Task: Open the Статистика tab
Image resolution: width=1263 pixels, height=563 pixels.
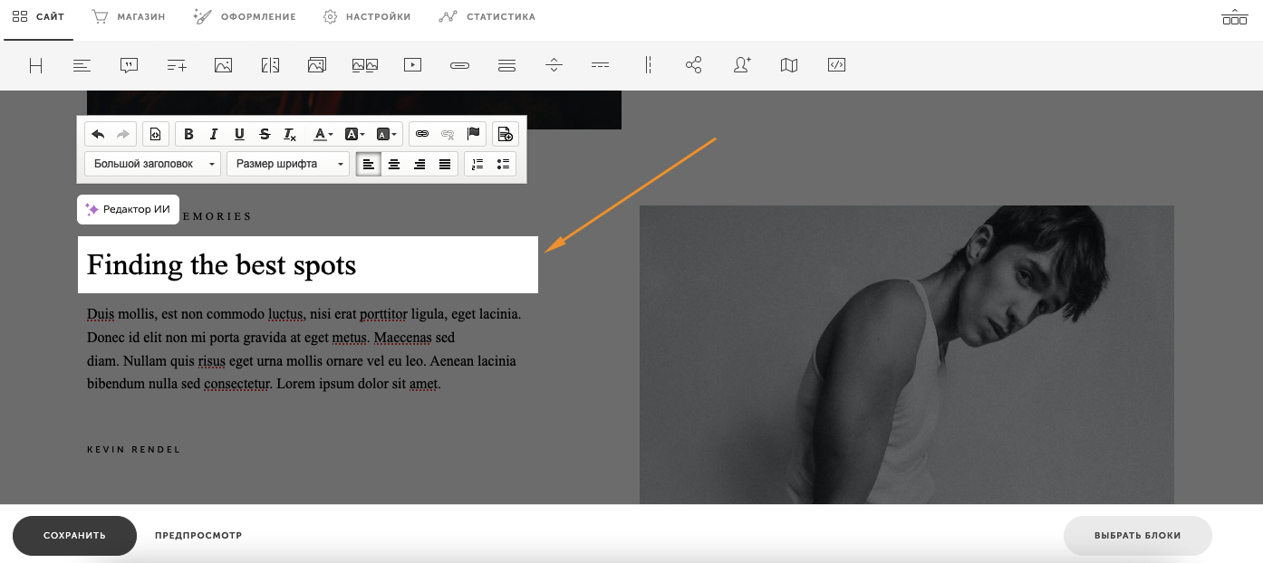Action: coord(487,16)
